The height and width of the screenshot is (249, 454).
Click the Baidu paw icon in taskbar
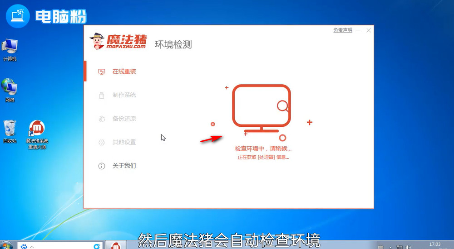[24, 246]
